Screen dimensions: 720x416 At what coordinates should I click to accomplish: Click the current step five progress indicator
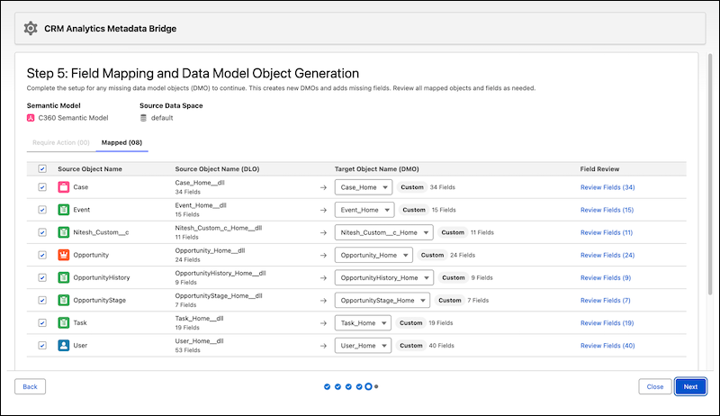pyautogui.click(x=368, y=386)
